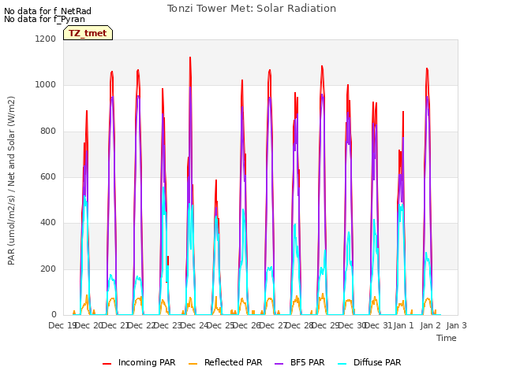505x378 pixels.
Task: Click the Jan 2 x-axis date label
Action: coord(430,325)
